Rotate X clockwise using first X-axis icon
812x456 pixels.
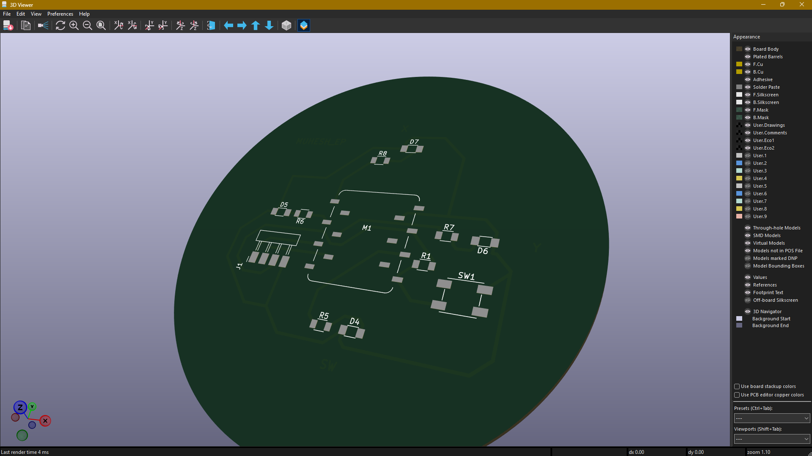tap(119, 26)
